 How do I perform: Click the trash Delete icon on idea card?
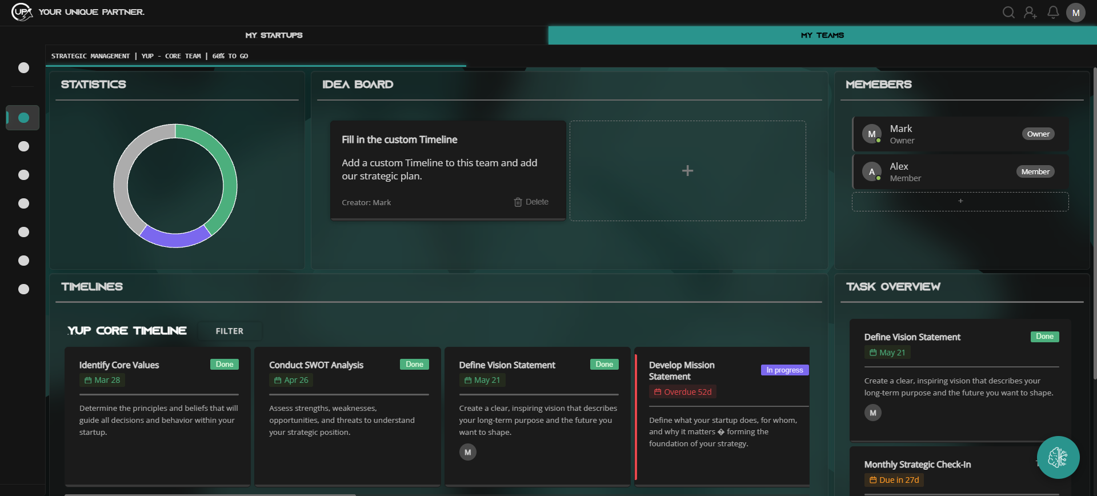pos(518,202)
